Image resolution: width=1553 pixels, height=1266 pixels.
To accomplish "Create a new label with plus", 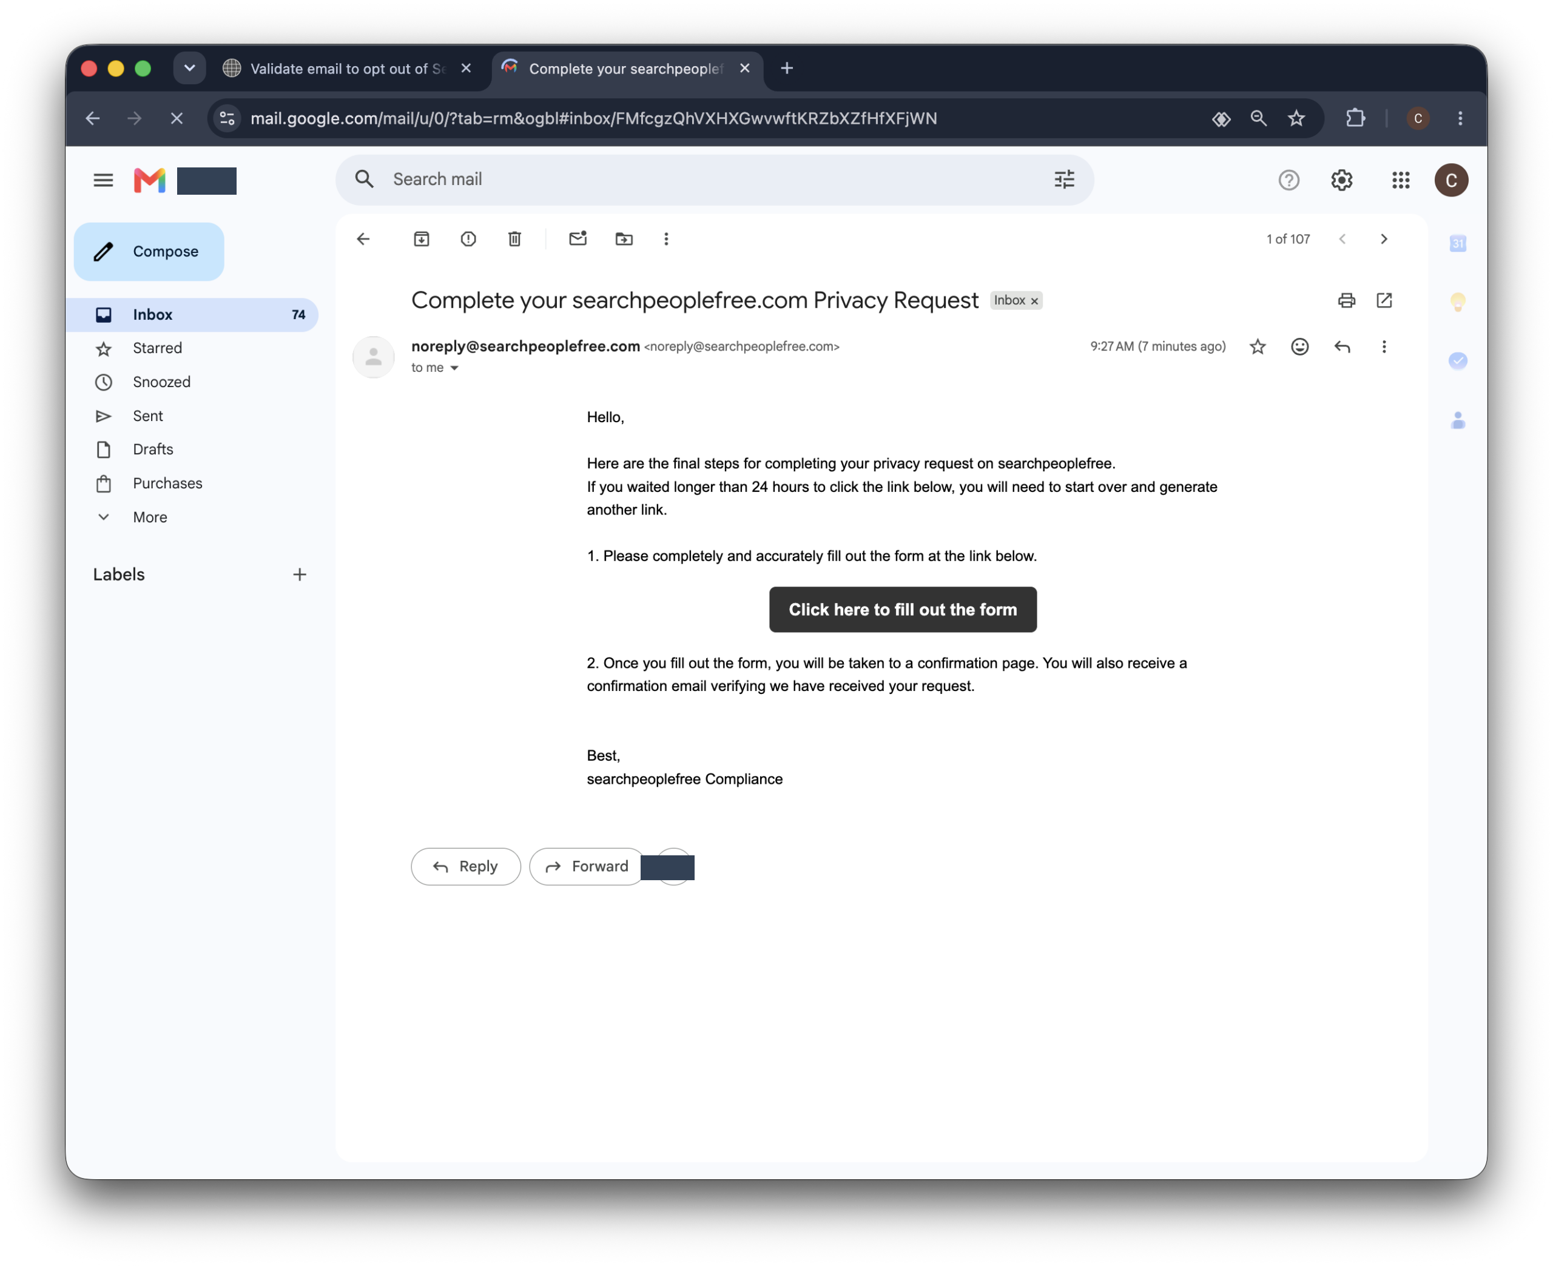I will tap(299, 574).
